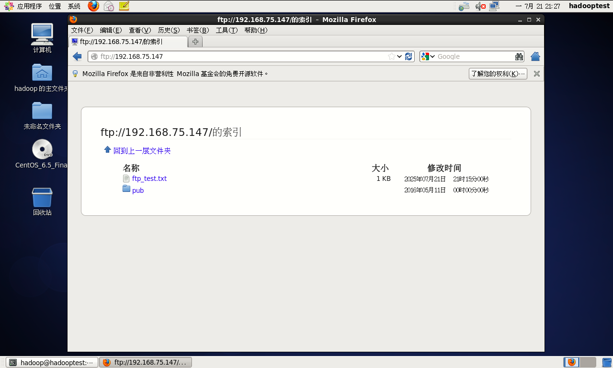Image resolution: width=613 pixels, height=368 pixels.
Task: Click the 名称 column header
Action: click(131, 168)
